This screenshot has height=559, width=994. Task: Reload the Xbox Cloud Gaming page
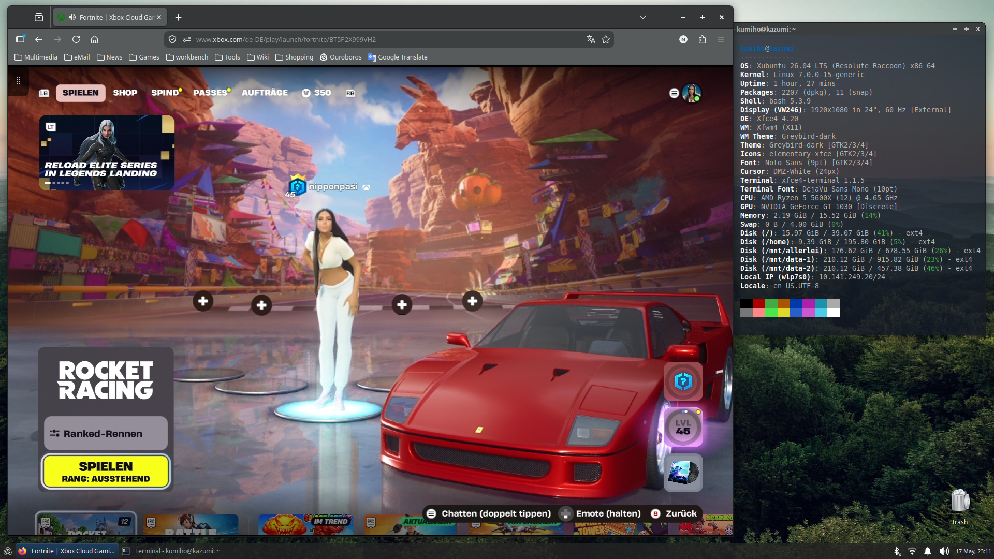pyautogui.click(x=76, y=39)
